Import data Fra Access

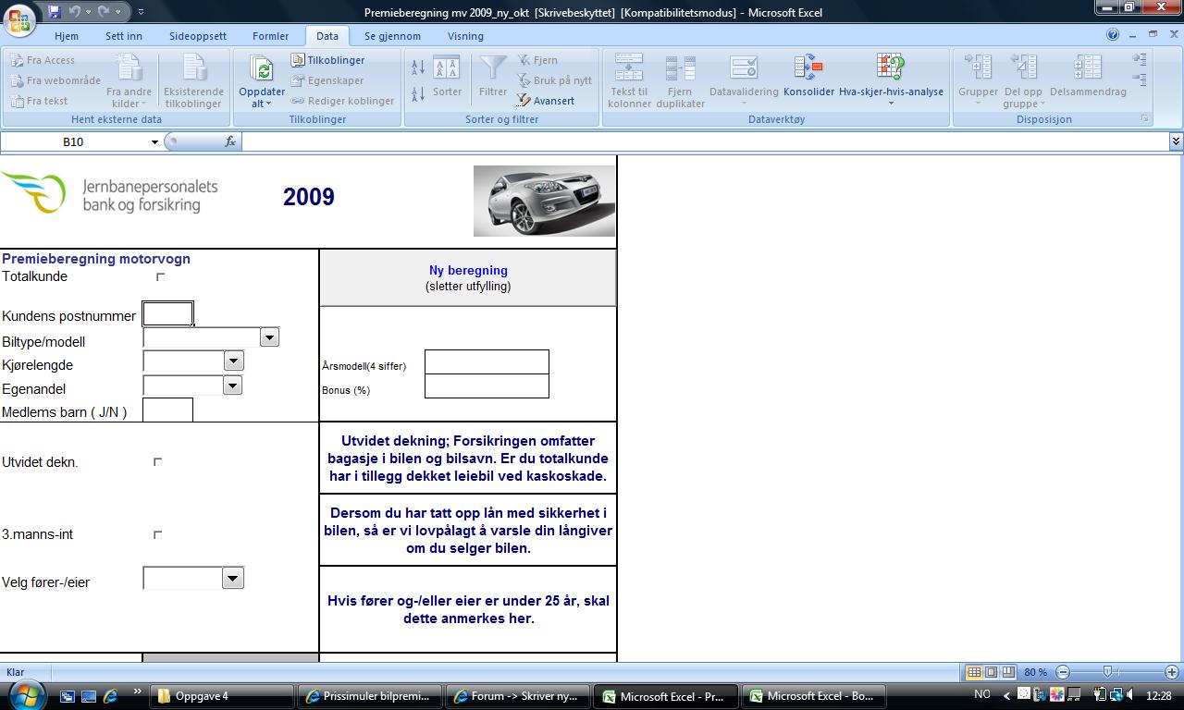tap(43, 60)
